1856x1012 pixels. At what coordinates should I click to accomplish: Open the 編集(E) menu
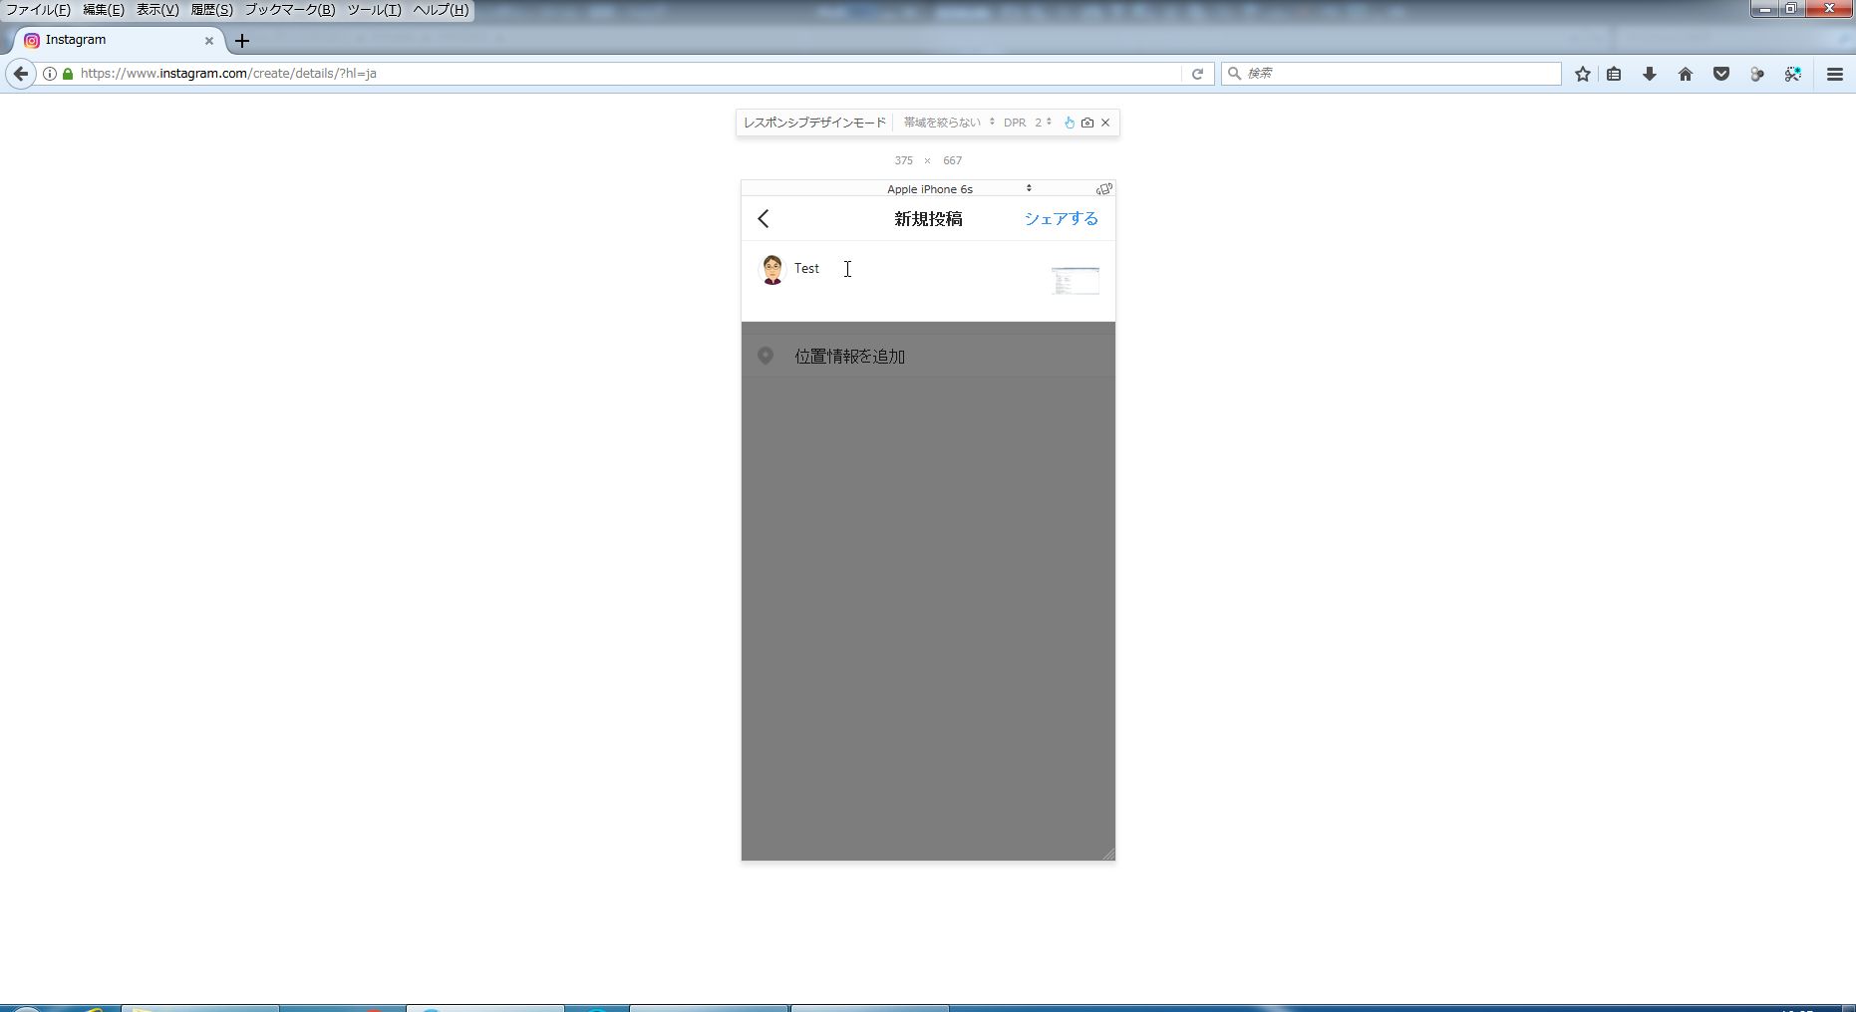[104, 10]
